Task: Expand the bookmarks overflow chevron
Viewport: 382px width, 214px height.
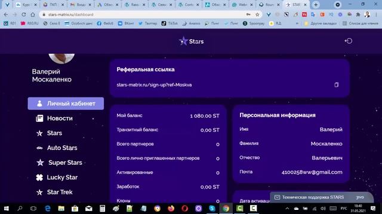Action: point(297,23)
